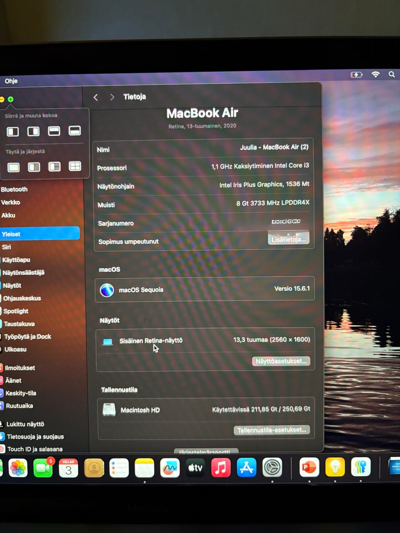The width and height of the screenshot is (400, 533).
Task: Open the yellow lightbulb Tips app
Action: point(335,467)
